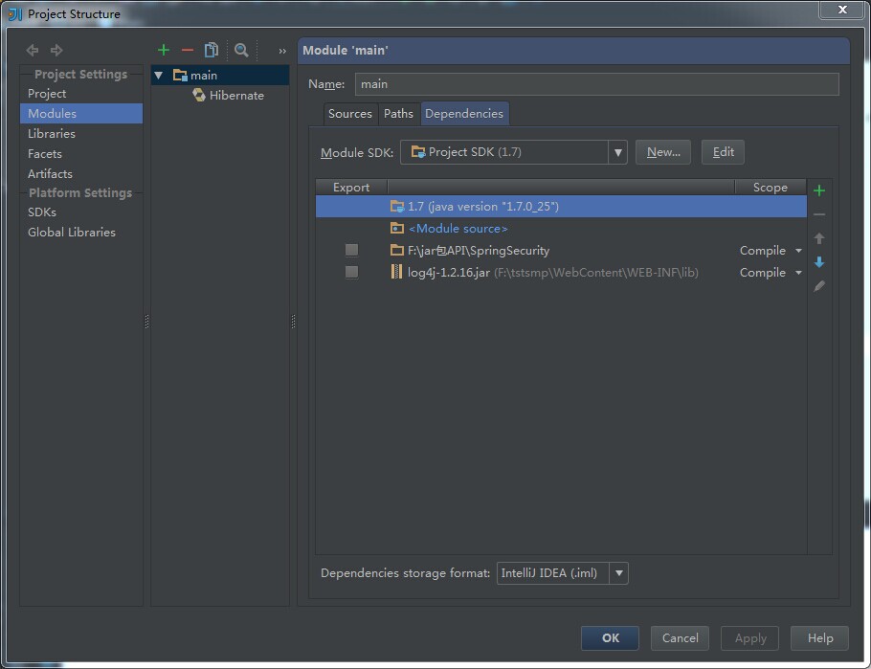Select the Dependencies tab
The width and height of the screenshot is (871, 669).
tap(464, 114)
